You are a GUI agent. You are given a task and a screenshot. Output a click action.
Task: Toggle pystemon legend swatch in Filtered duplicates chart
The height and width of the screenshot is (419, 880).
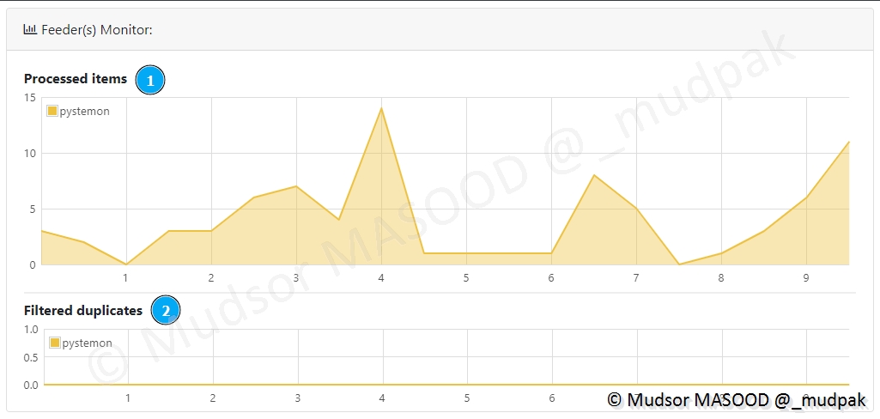[x=55, y=343]
